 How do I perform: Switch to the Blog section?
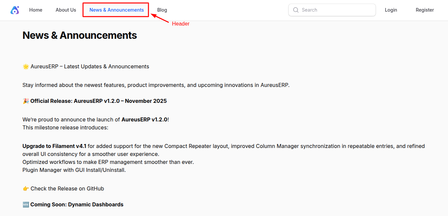162,10
